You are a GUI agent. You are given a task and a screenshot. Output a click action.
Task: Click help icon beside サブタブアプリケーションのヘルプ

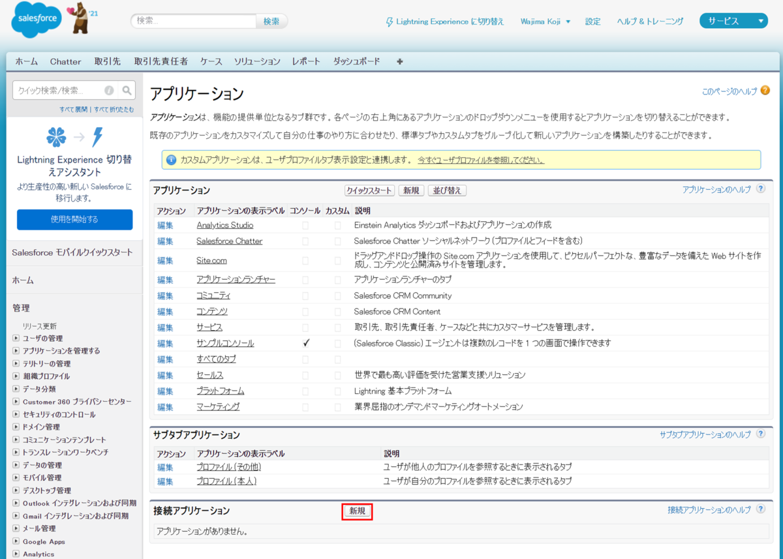(761, 434)
